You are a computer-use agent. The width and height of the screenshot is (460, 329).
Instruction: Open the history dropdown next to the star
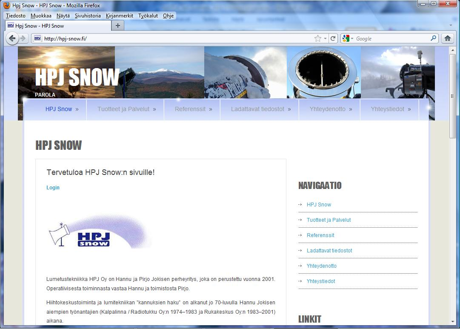click(325, 38)
